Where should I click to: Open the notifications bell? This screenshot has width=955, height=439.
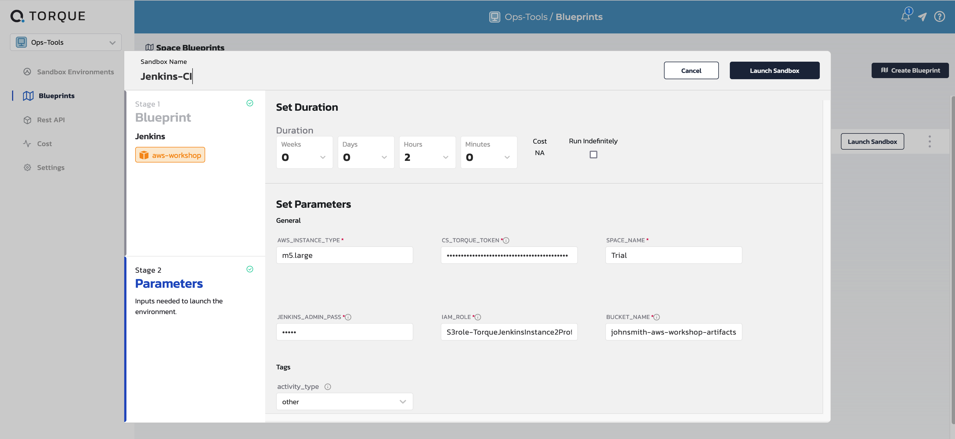(906, 17)
